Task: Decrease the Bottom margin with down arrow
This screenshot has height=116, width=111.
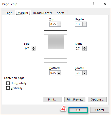Action: click(59, 74)
